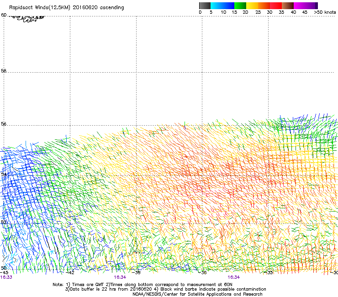Click the green 15-20 knots legend segment

(240, 5)
